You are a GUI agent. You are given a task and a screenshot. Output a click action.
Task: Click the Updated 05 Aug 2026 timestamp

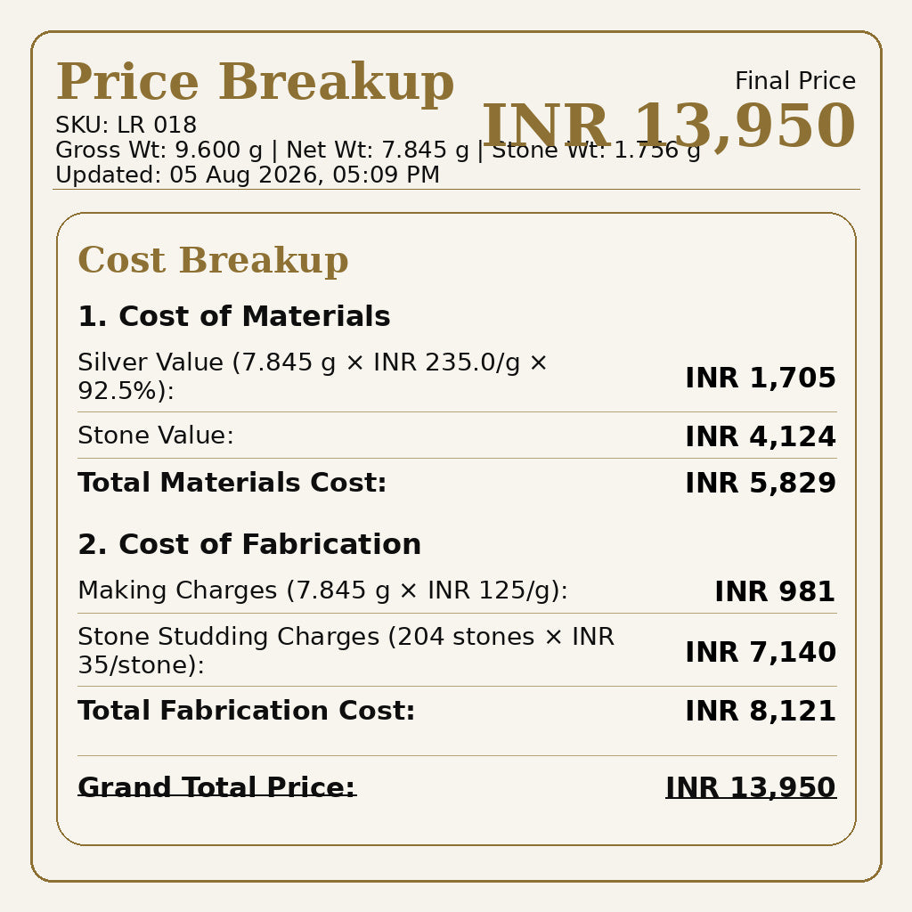click(248, 175)
